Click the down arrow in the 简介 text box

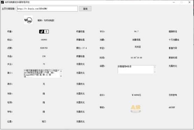pyautogui.click(x=61, y=76)
